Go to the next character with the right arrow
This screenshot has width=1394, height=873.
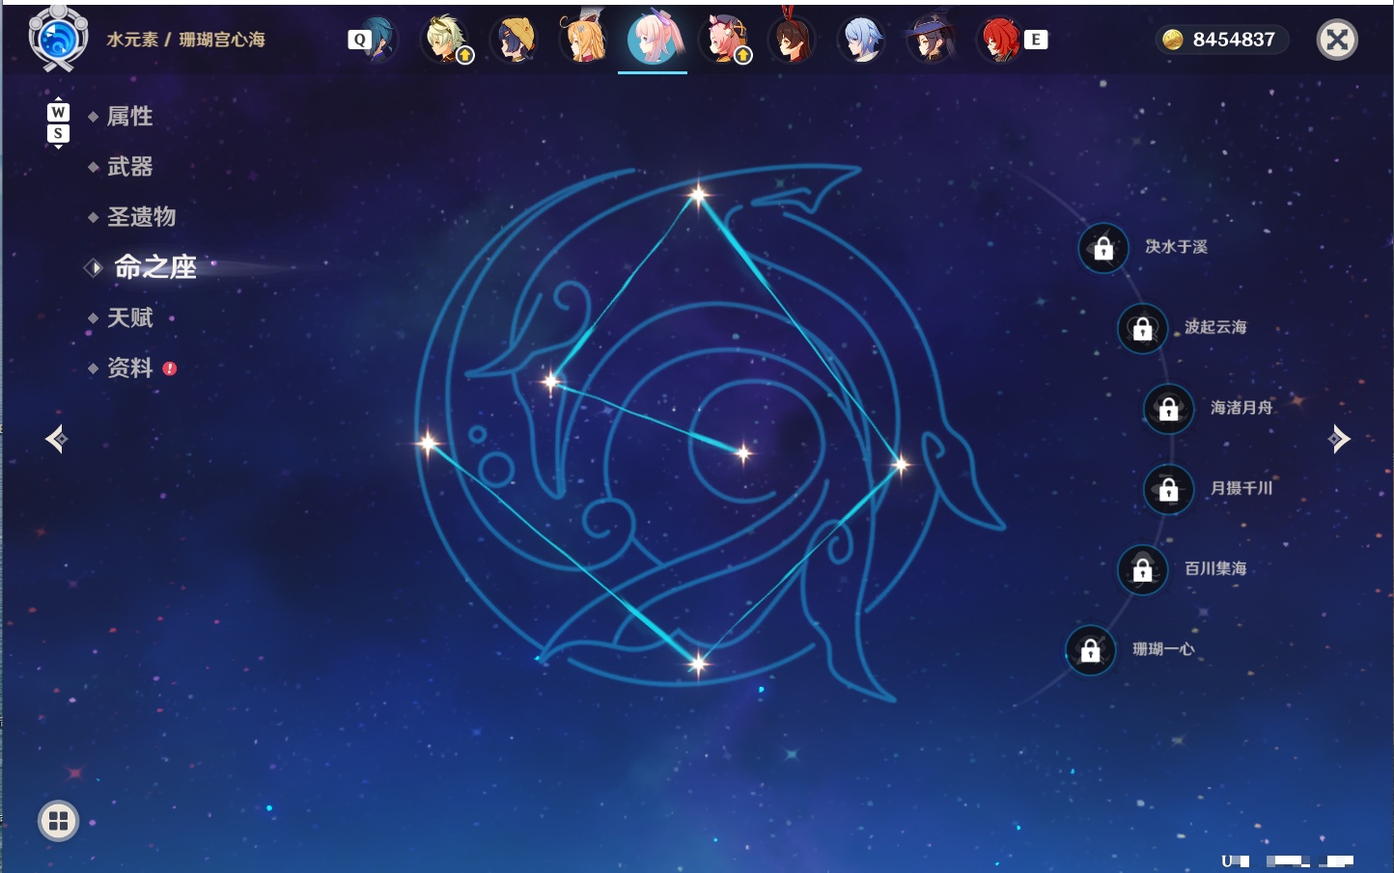click(x=1339, y=439)
